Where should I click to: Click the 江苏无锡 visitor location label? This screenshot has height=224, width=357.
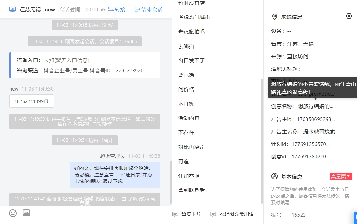[x=30, y=9]
